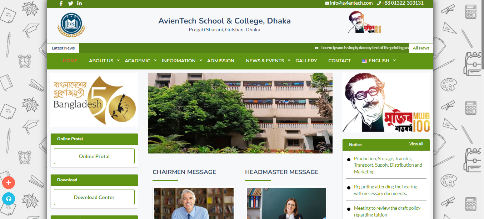Select the Contact menu item
This screenshot has height=219, width=484.
[x=339, y=61]
